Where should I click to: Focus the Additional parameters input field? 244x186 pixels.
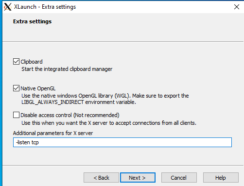tap(122, 142)
